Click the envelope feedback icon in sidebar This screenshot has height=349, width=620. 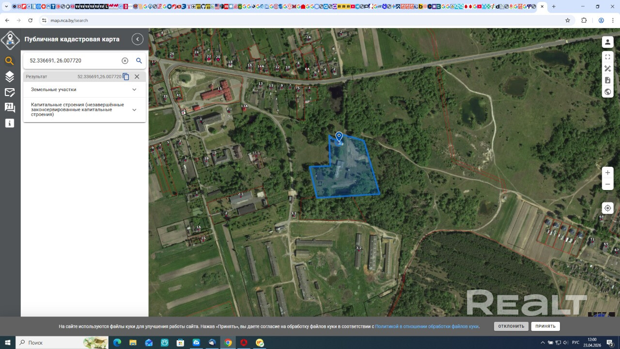click(x=10, y=92)
